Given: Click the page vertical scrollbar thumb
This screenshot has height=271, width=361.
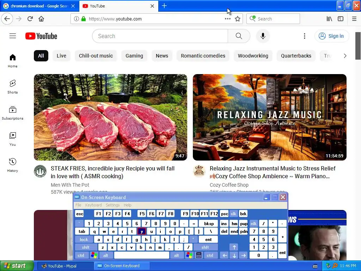Looking at the screenshot, I should pos(358,46).
